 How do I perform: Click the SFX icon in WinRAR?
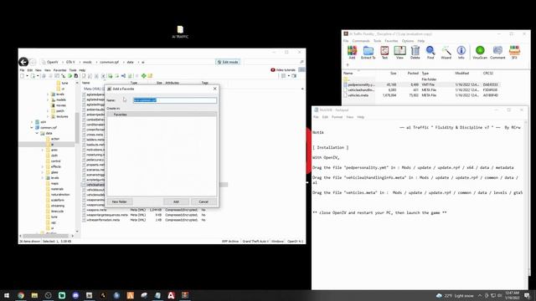514,52
